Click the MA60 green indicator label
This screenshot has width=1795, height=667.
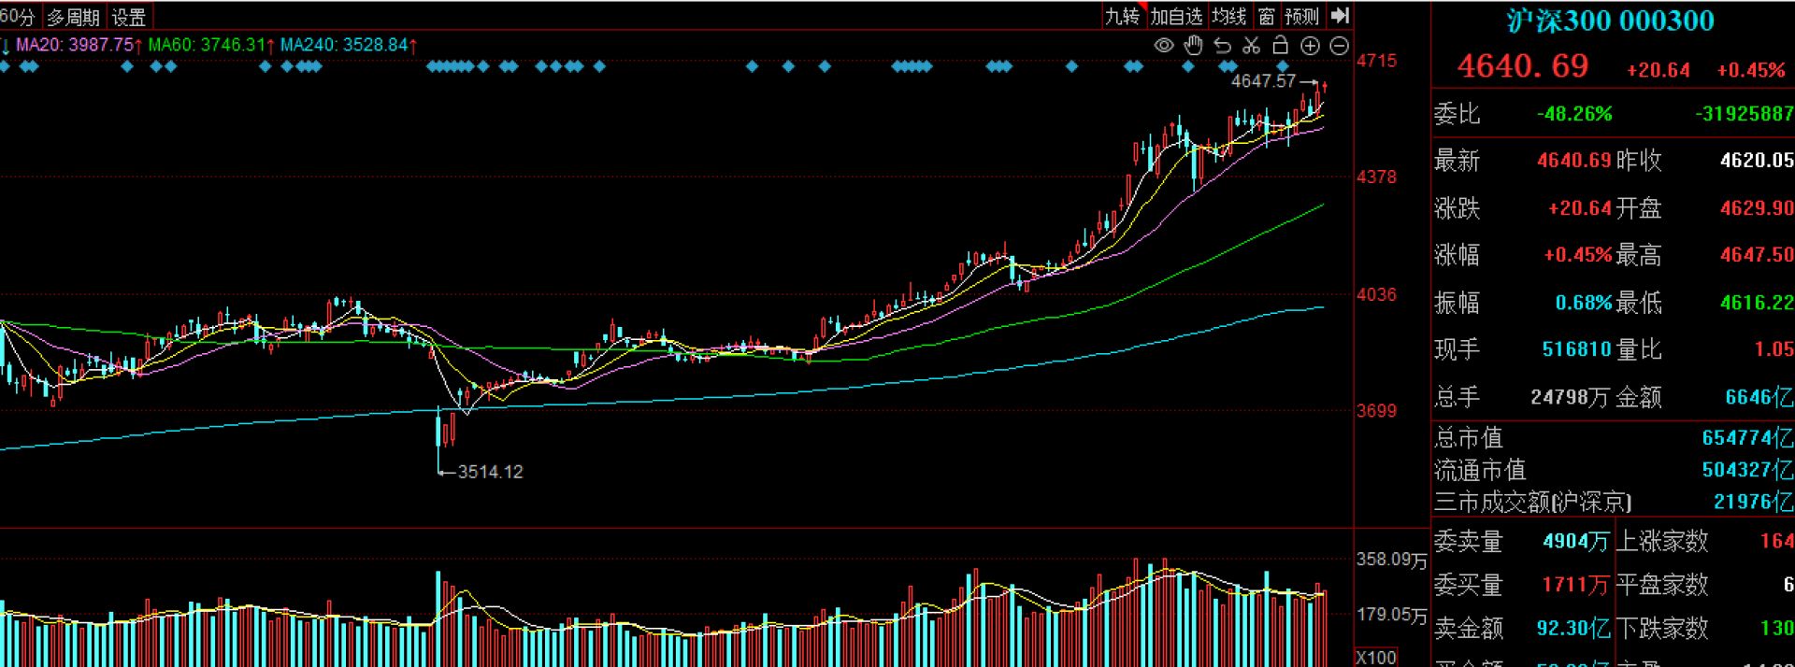point(208,45)
